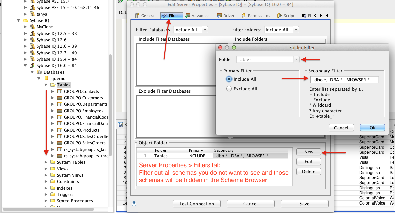Viewport: 395px width, 213px height.
Task: Expand the Views folder
Action: (46, 169)
